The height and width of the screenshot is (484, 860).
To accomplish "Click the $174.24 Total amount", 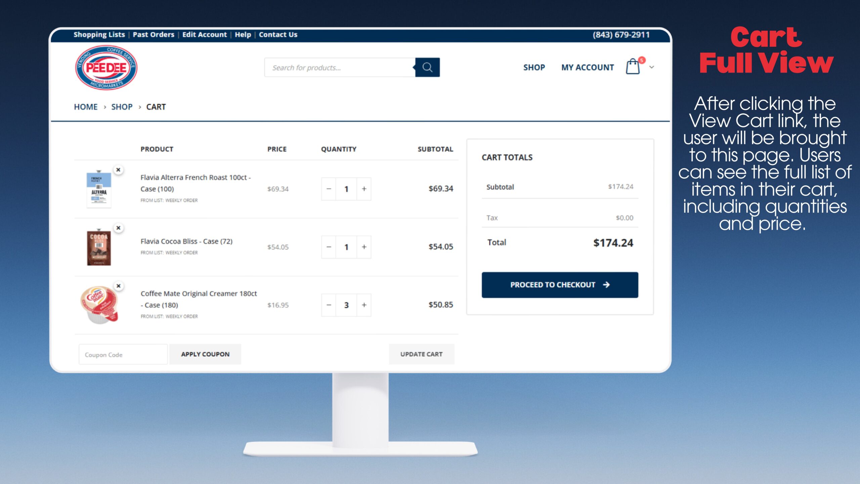I will [x=613, y=243].
